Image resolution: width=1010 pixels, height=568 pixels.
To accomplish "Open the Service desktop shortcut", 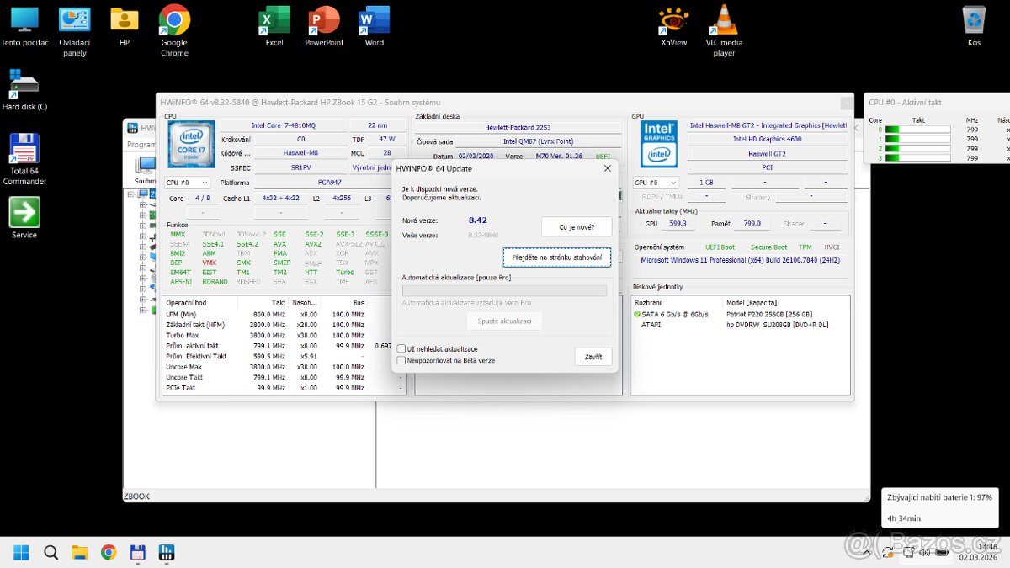I will 24,218.
